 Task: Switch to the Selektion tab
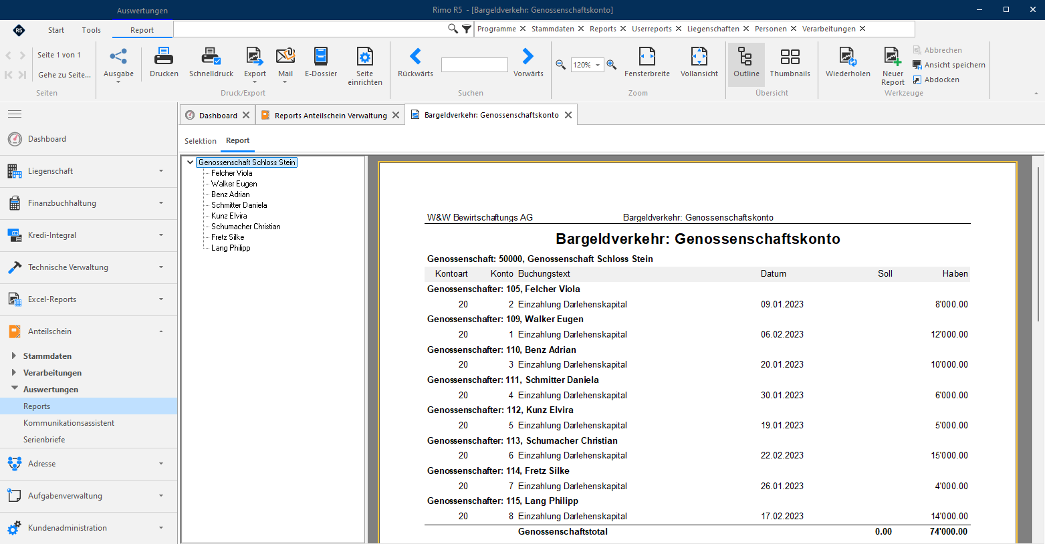[x=201, y=141]
